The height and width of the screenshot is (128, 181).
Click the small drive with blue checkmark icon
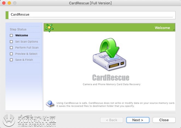pos(50,104)
